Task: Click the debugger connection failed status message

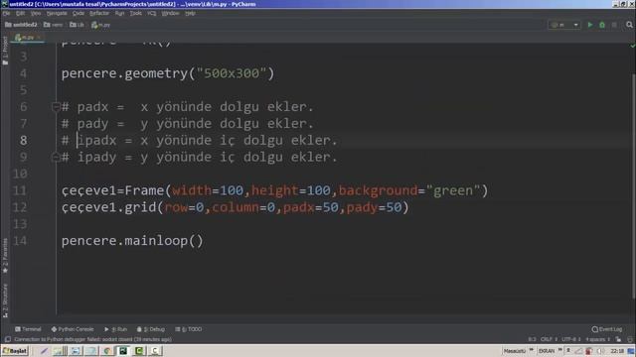Action: coord(92,339)
